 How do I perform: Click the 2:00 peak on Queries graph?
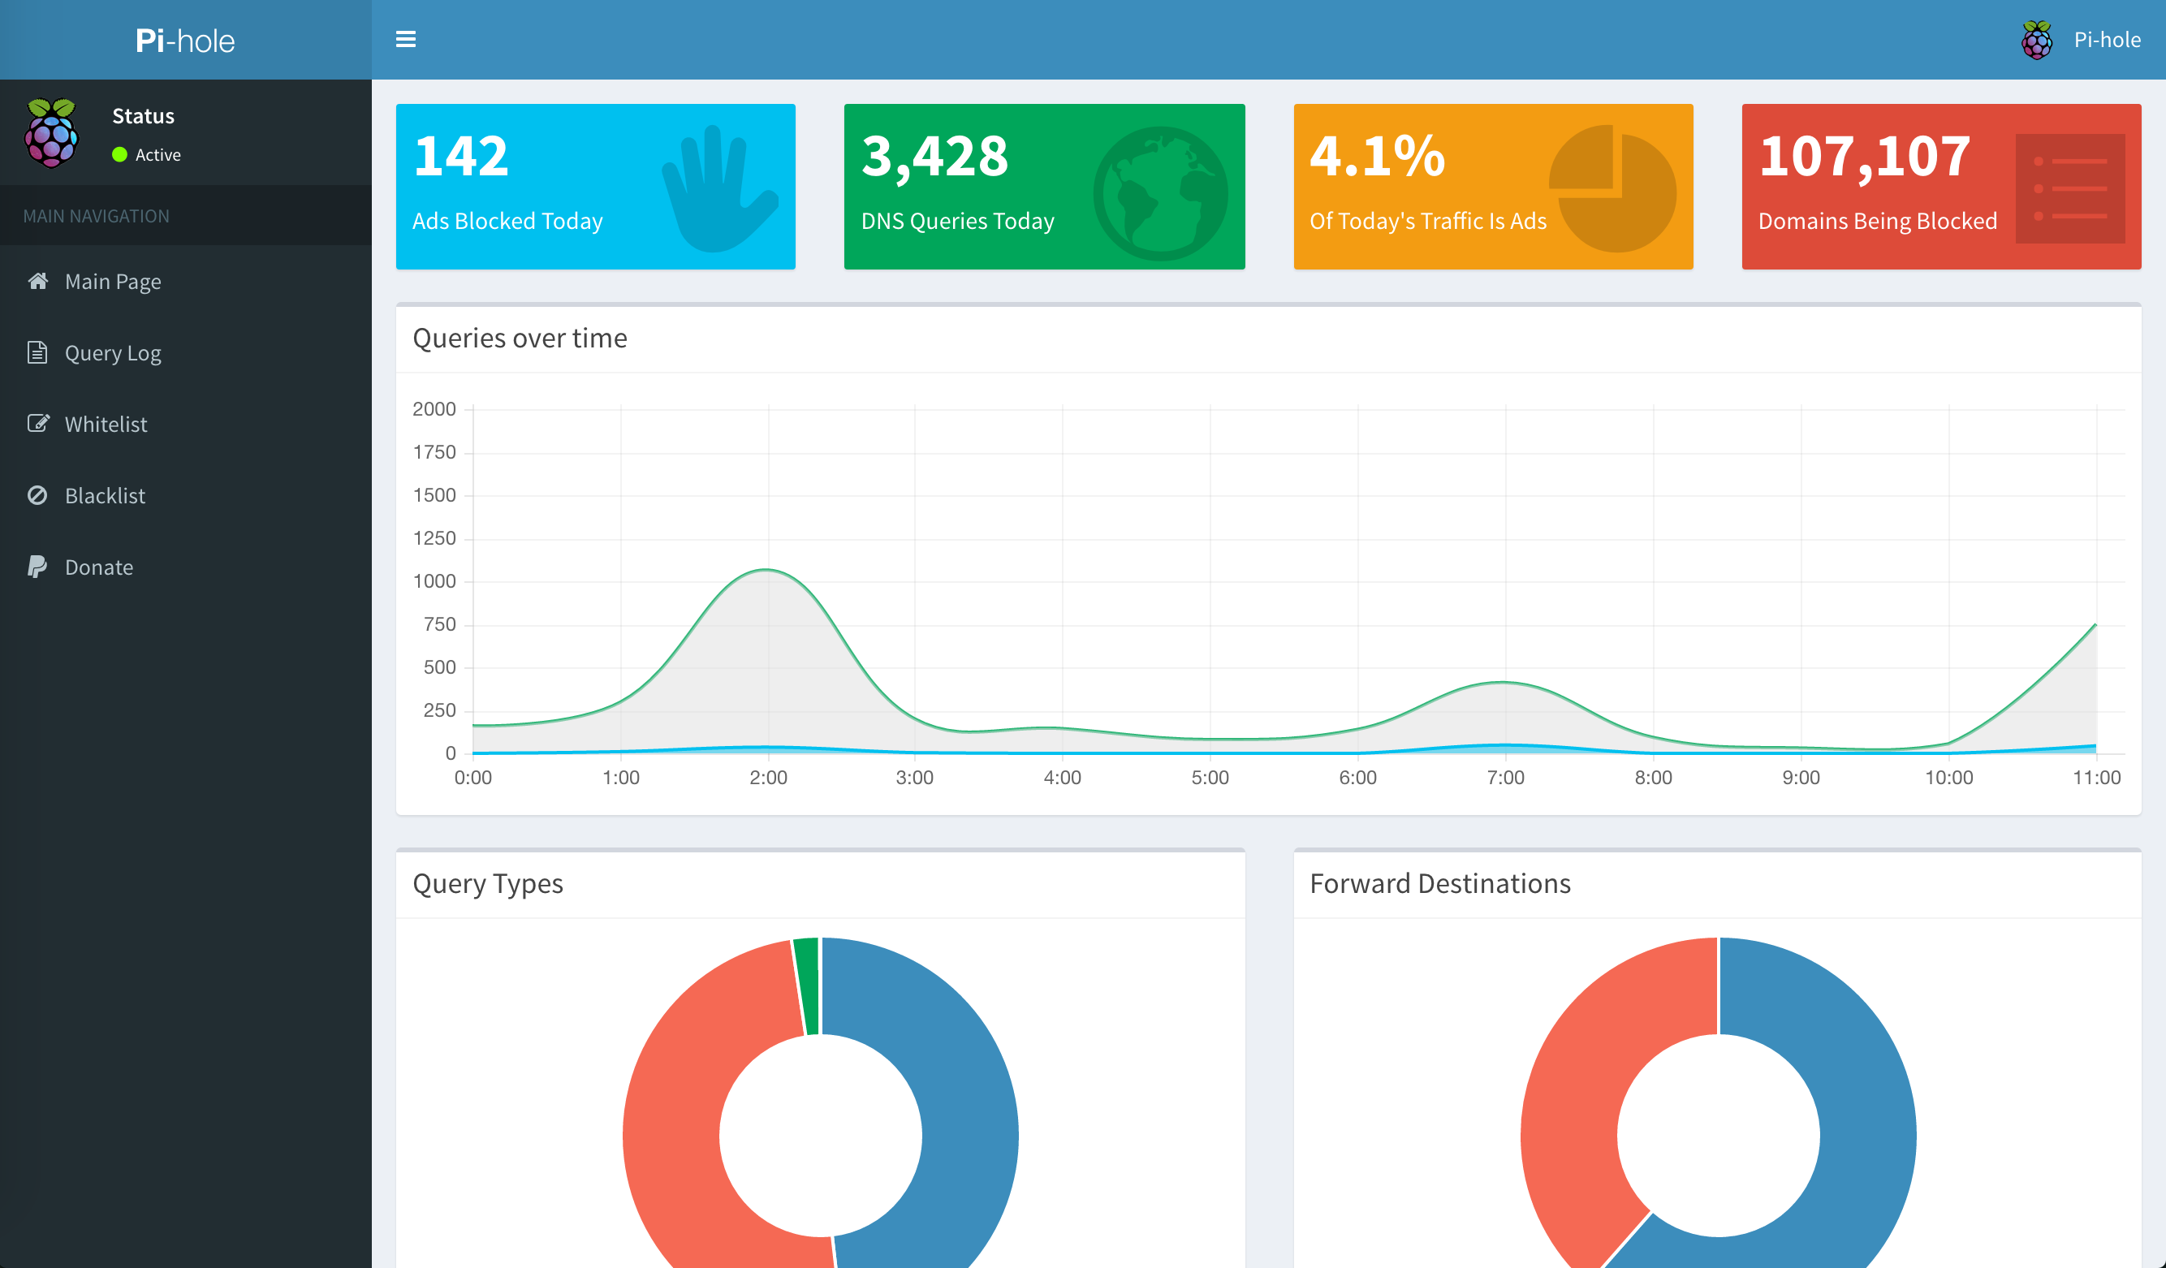tap(766, 570)
